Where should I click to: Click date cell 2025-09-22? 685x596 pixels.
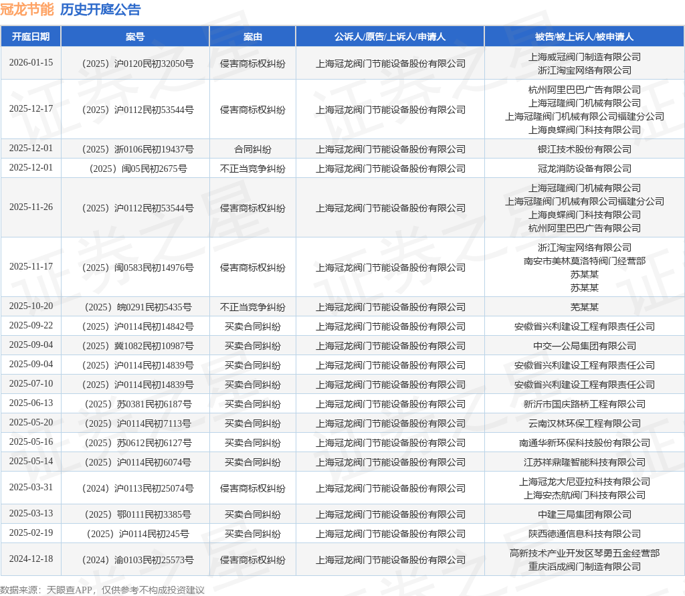(31, 326)
